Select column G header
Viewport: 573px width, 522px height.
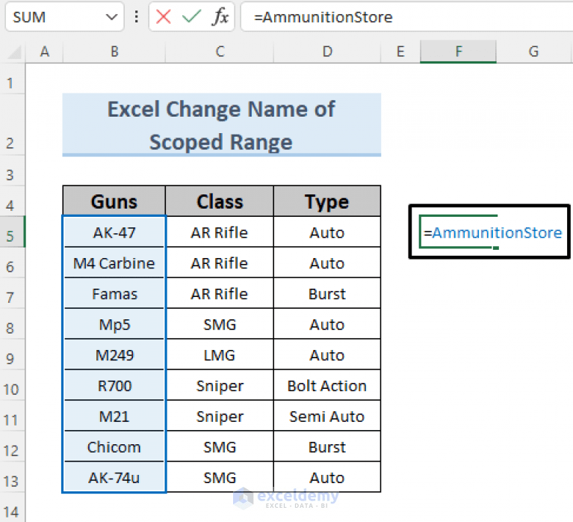533,52
